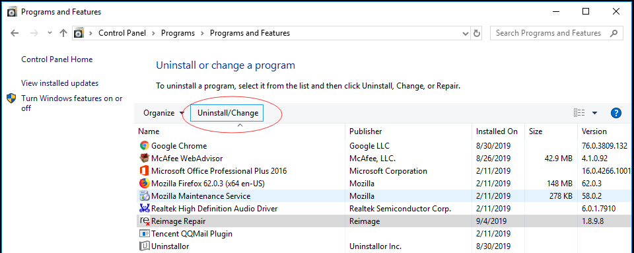
Task: Click the McAfee WebAdvisor program icon
Action: [145, 158]
